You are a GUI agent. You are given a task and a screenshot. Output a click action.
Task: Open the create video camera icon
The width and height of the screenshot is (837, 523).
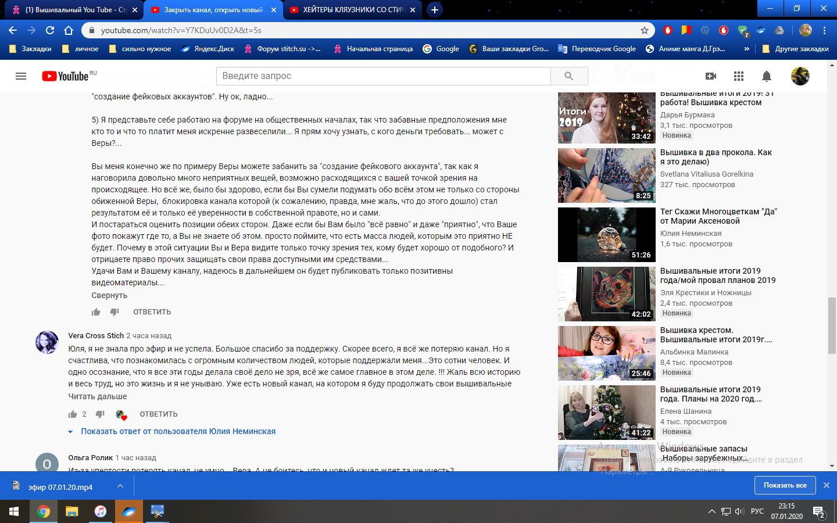pyautogui.click(x=710, y=76)
